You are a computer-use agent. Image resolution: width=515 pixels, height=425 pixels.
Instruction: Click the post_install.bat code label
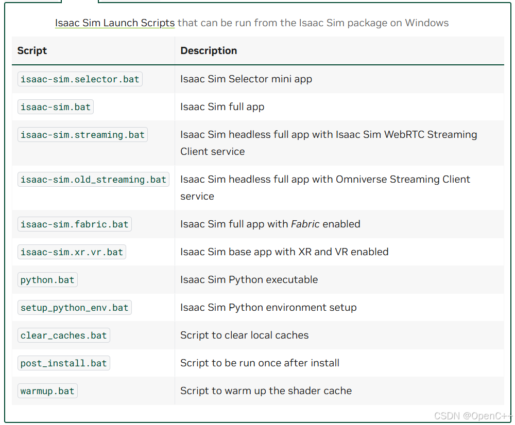click(x=63, y=363)
